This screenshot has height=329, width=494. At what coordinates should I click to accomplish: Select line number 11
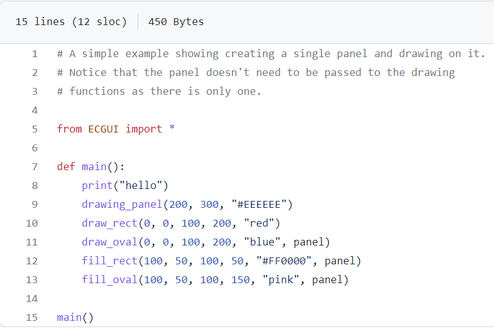coord(32,242)
